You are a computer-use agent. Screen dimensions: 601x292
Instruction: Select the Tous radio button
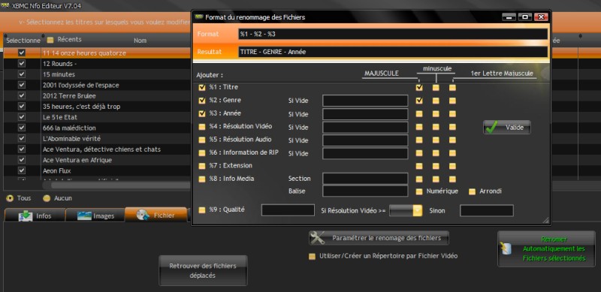click(10, 198)
